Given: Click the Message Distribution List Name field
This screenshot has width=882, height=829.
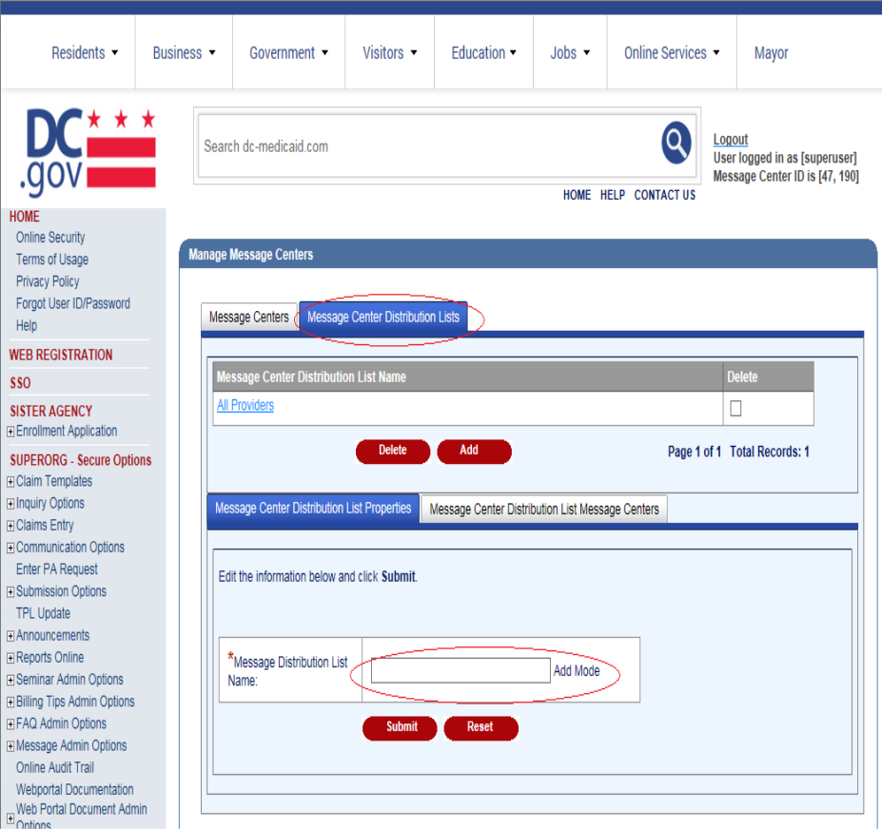Looking at the screenshot, I should click(461, 670).
